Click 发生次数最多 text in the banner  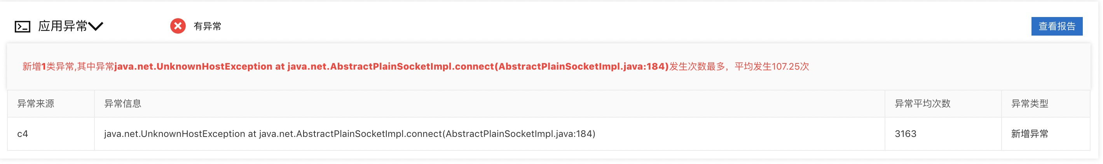696,67
